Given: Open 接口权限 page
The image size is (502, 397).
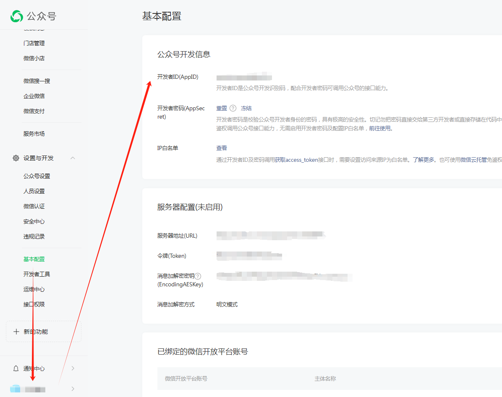Looking at the screenshot, I should click(34, 304).
